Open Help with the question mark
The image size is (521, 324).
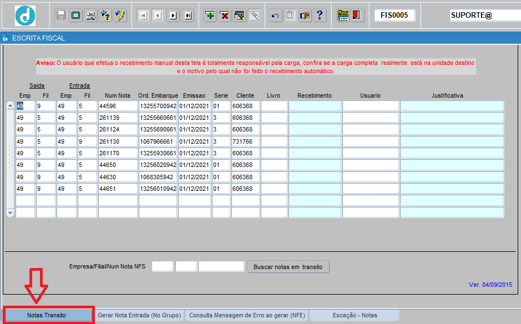tap(320, 16)
